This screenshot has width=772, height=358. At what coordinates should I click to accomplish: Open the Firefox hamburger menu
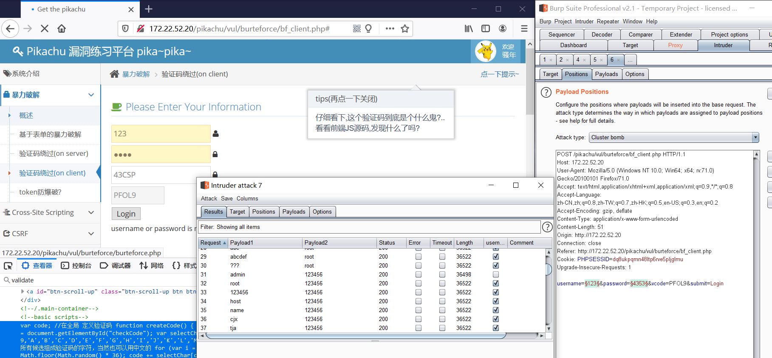tap(524, 28)
